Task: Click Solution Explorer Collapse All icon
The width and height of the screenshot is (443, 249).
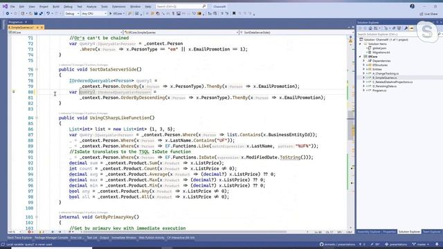Action: click(394, 28)
